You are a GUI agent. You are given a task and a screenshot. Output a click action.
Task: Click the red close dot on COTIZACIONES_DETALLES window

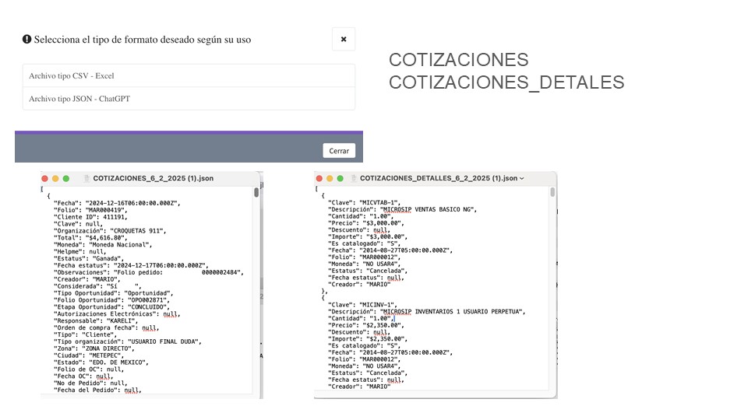point(319,178)
